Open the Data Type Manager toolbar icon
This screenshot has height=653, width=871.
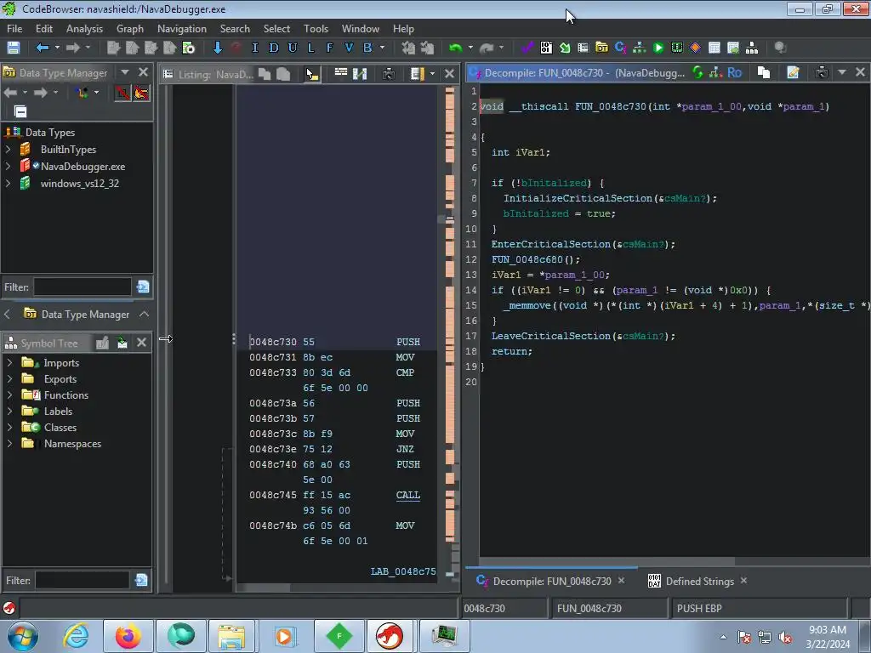(601, 48)
